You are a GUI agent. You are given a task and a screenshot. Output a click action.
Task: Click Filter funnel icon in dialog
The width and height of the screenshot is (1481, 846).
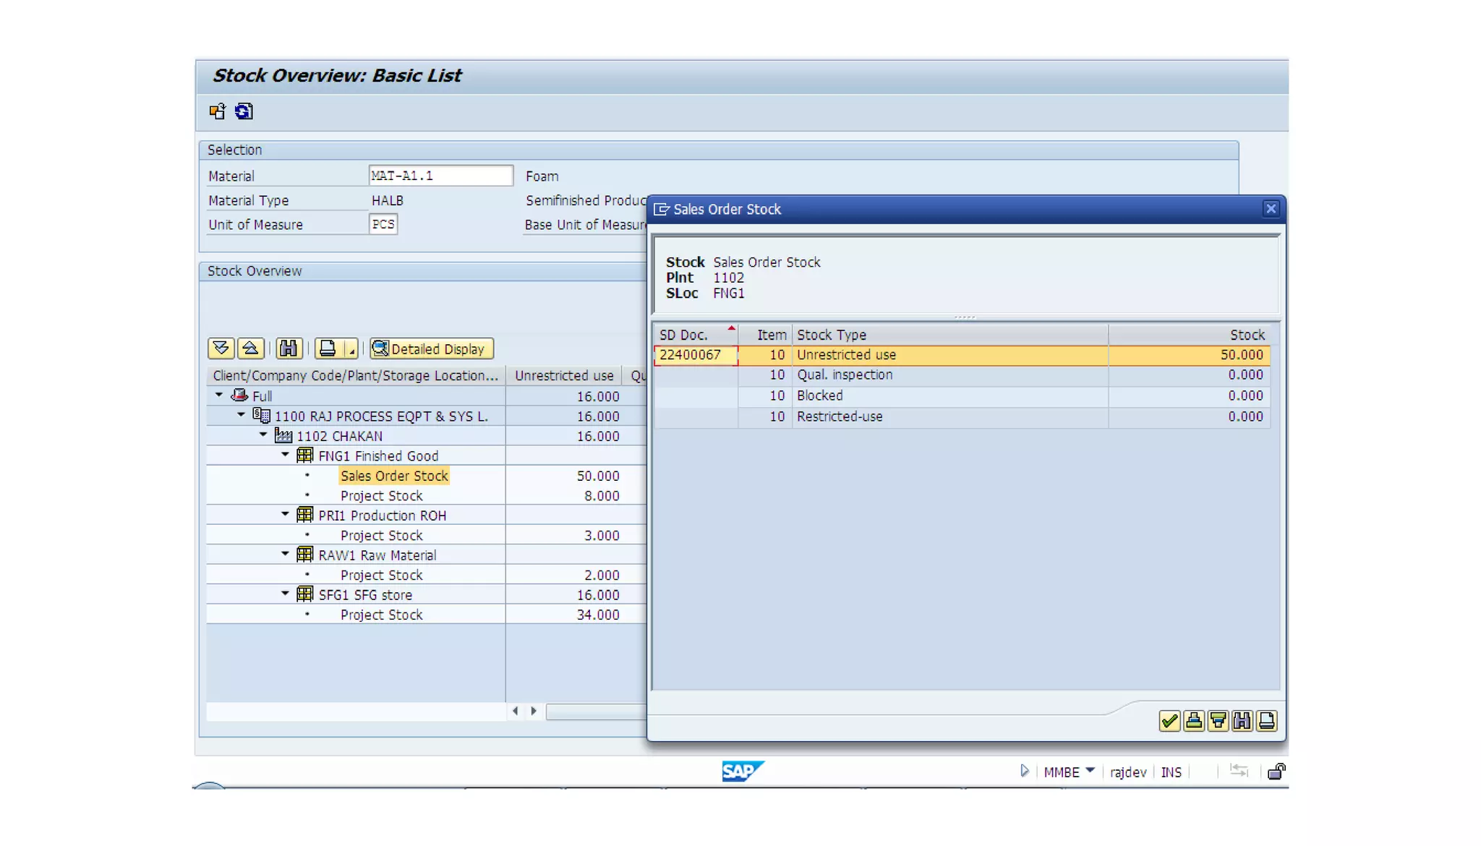click(x=1218, y=721)
